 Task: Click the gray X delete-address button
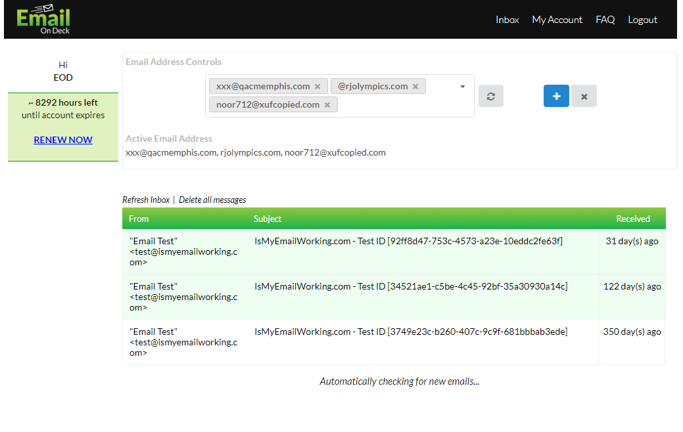tap(584, 97)
